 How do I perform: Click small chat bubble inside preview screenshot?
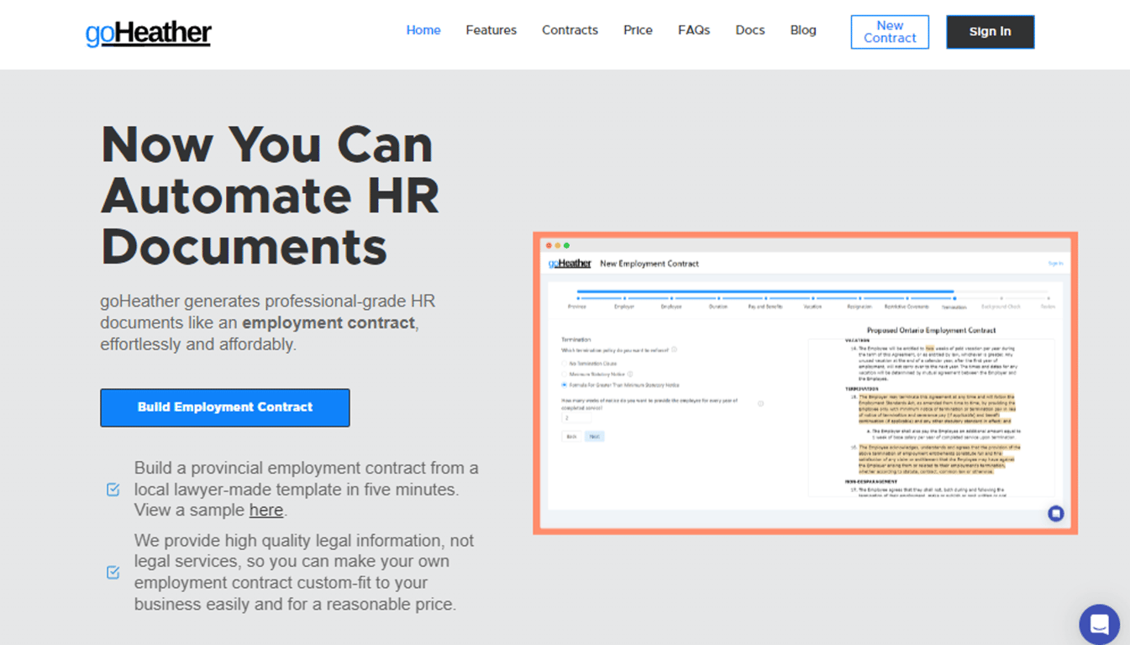[x=1056, y=513]
